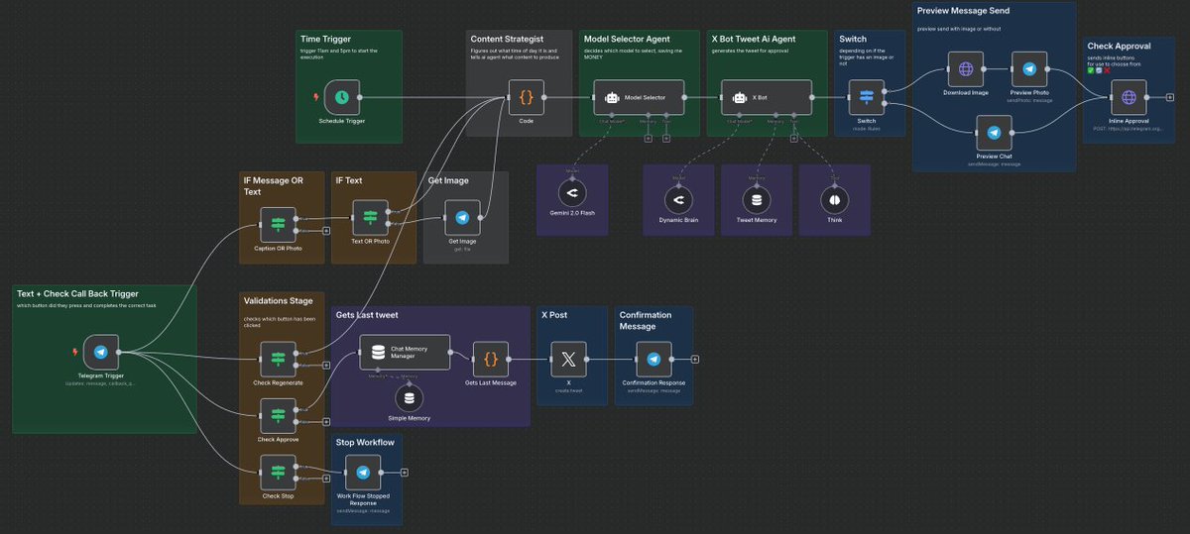Click the Model Selector agent node
The height and width of the screenshot is (534, 1190).
639,97
